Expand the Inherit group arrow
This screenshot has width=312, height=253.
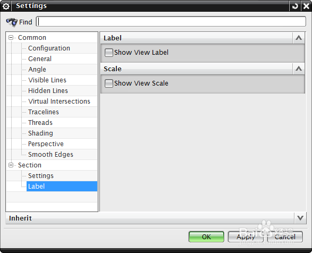click(300, 218)
